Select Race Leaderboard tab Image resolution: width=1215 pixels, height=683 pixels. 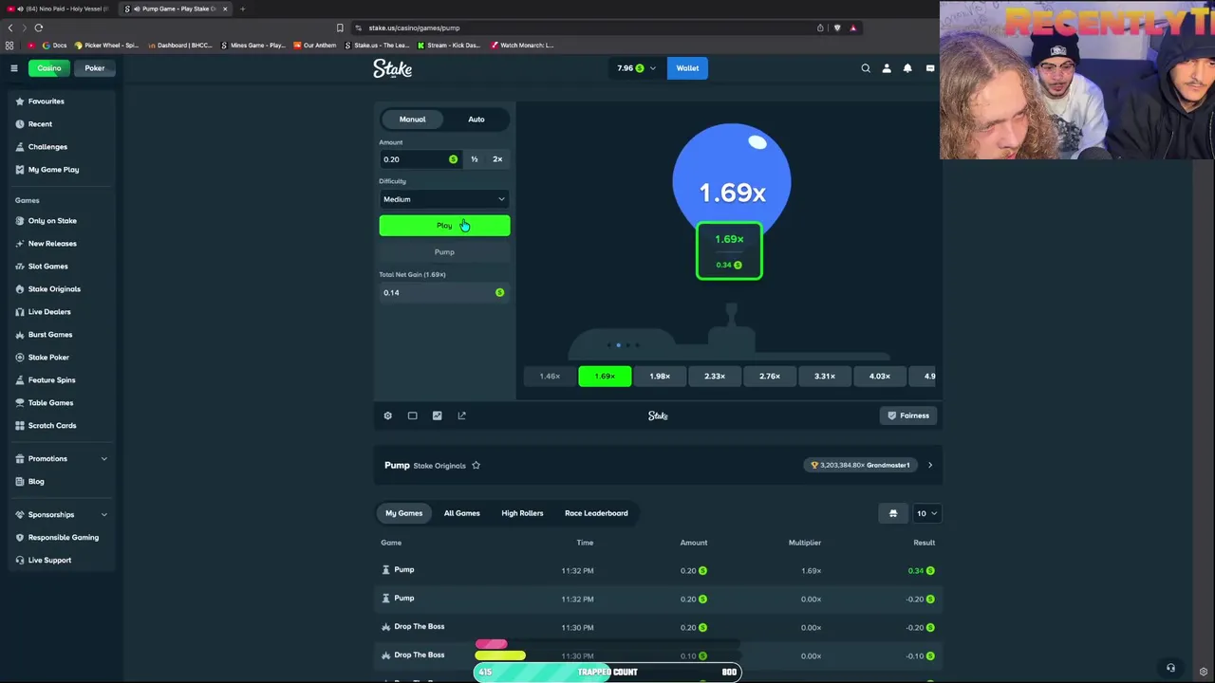(596, 513)
